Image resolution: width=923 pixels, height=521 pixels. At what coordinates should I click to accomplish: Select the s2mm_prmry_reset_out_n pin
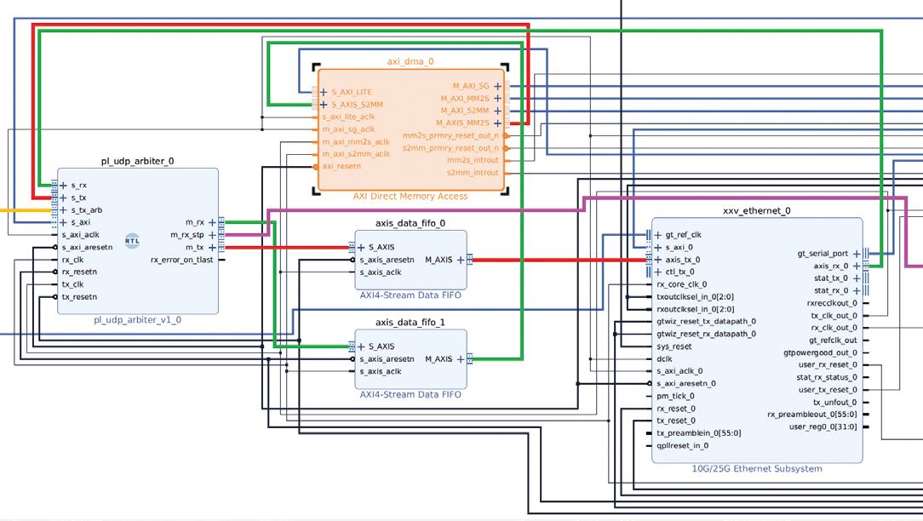tap(450, 148)
